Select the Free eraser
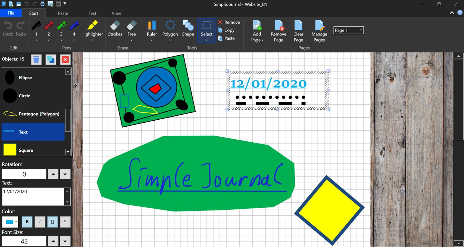Screen dimensions: 464x247 132,28
